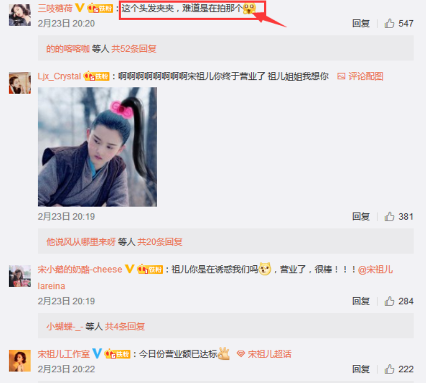Open the 宋祖儿超话 super topic link
The image size is (426, 383).
coord(269,354)
